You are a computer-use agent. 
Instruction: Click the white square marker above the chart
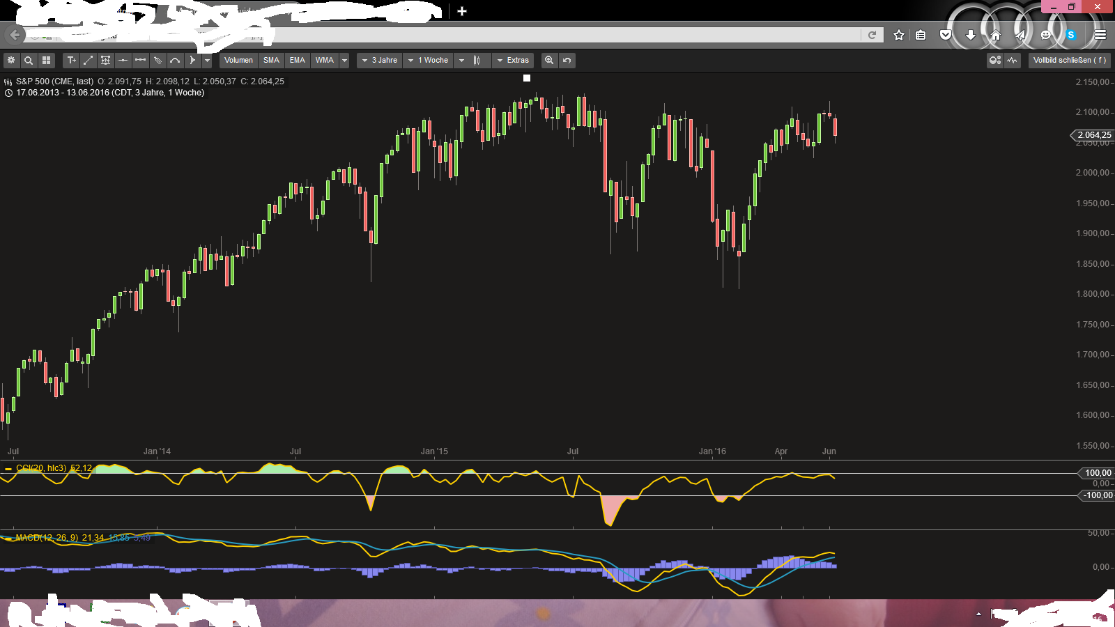[527, 78]
